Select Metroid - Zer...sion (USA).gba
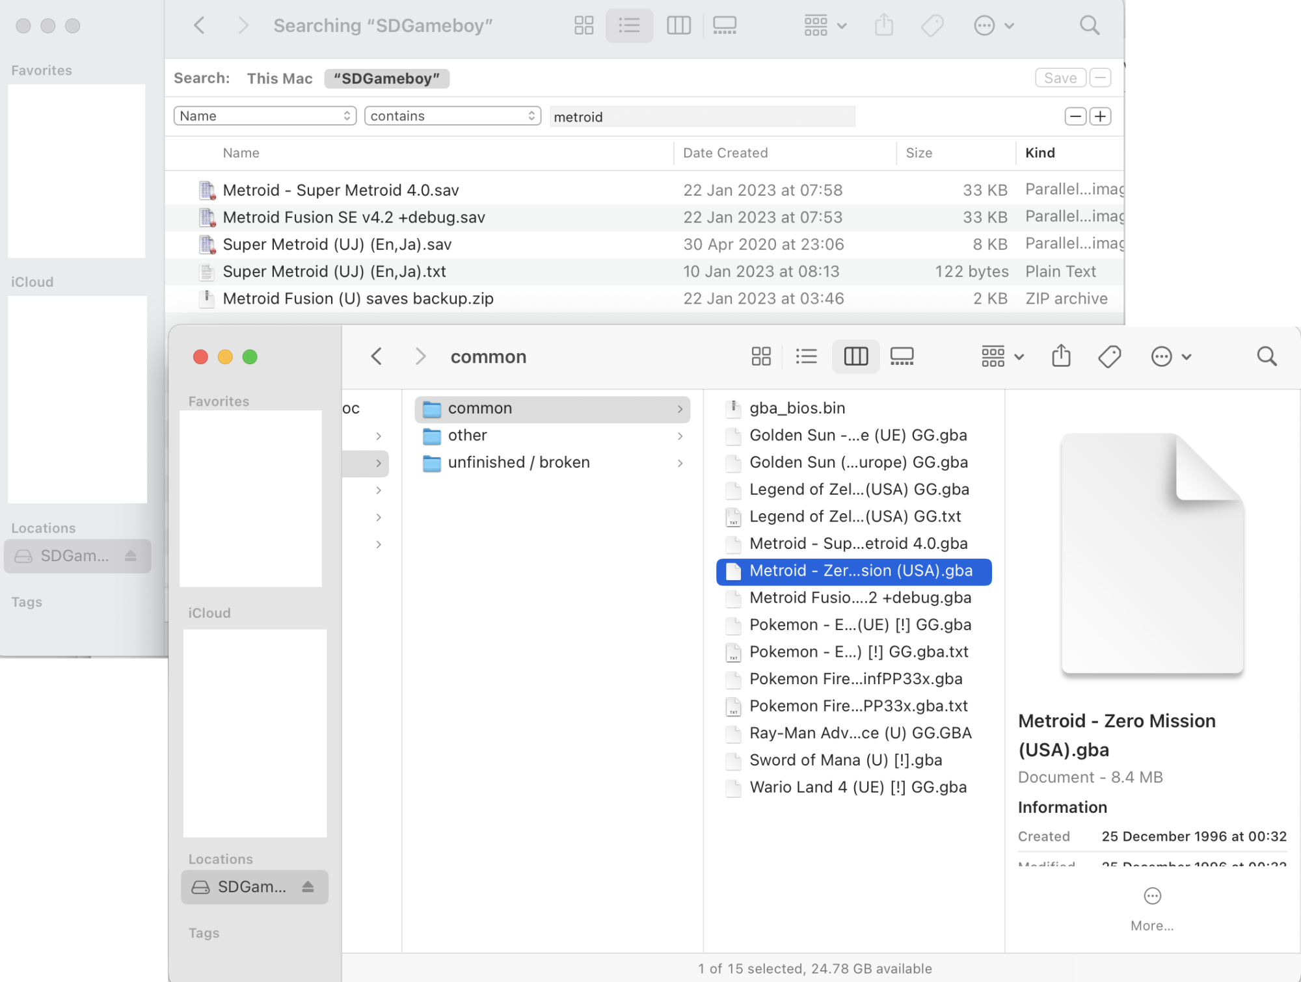The height and width of the screenshot is (982, 1301). pyautogui.click(x=853, y=571)
